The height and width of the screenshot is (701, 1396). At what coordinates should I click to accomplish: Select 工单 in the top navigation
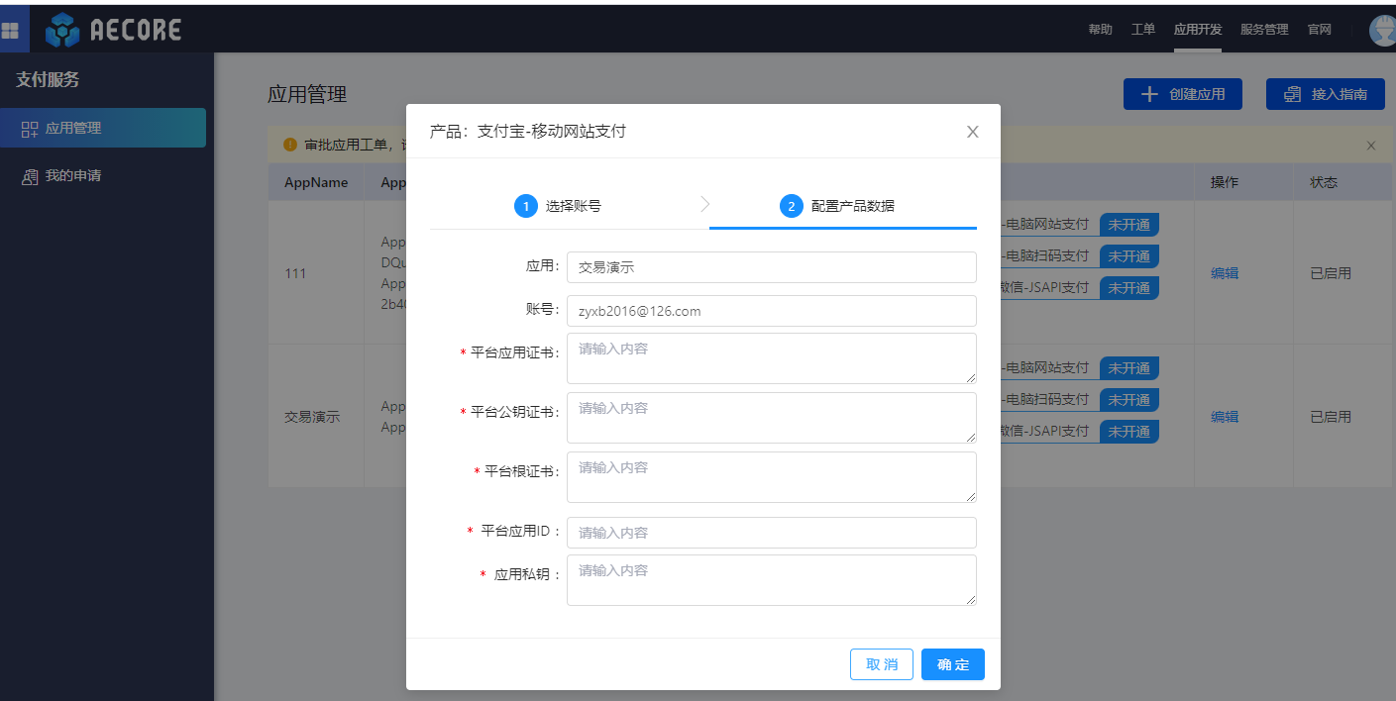tap(1143, 30)
